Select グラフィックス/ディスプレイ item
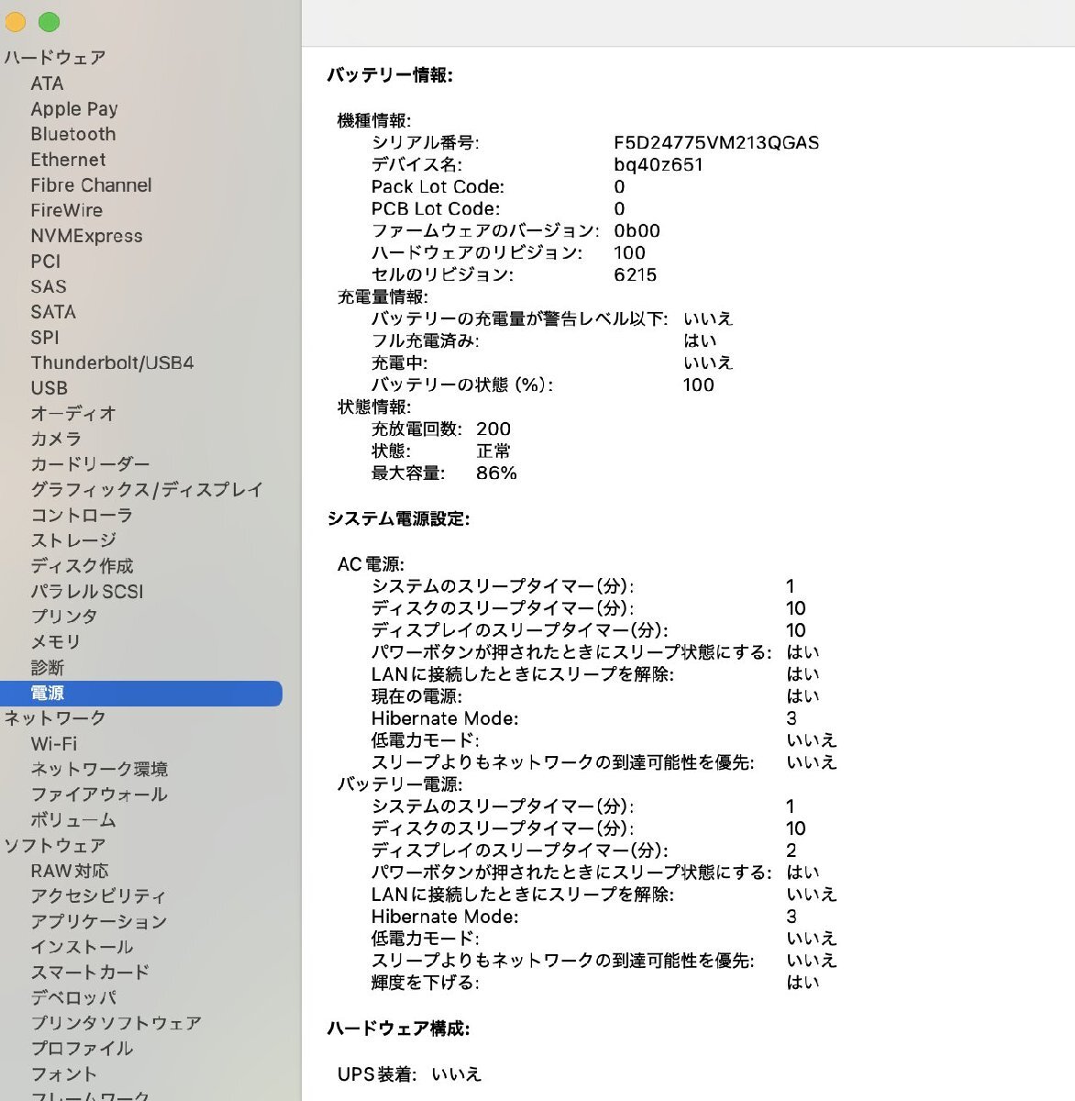This screenshot has width=1075, height=1101. [x=147, y=490]
